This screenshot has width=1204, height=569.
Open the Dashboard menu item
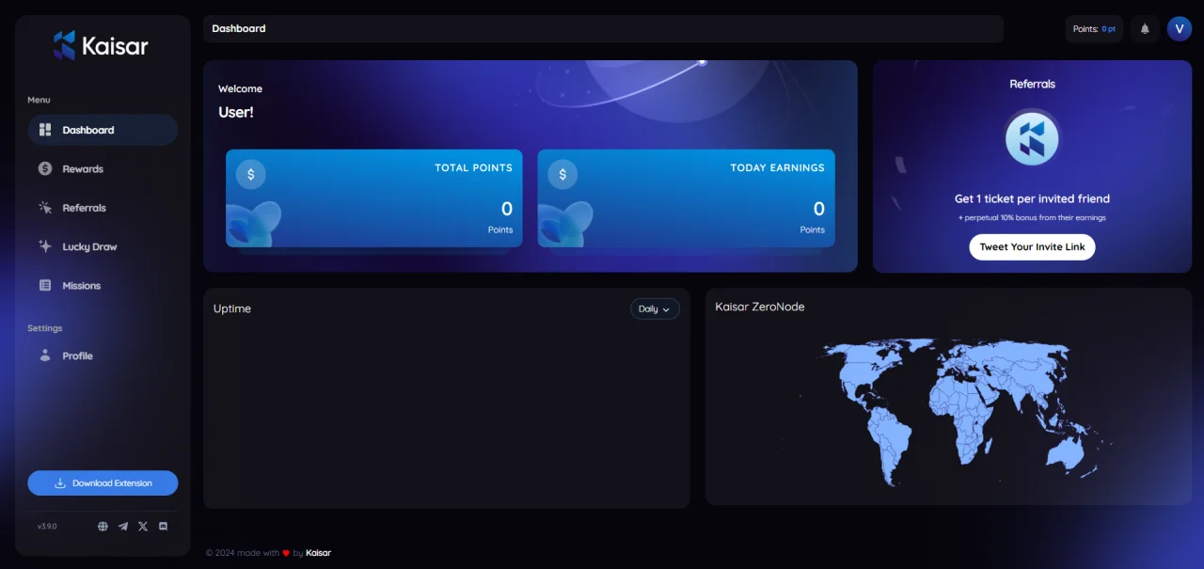click(103, 130)
